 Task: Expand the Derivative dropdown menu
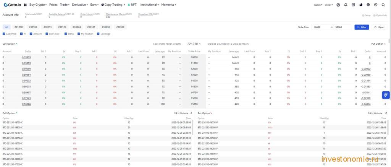click(x=80, y=5)
